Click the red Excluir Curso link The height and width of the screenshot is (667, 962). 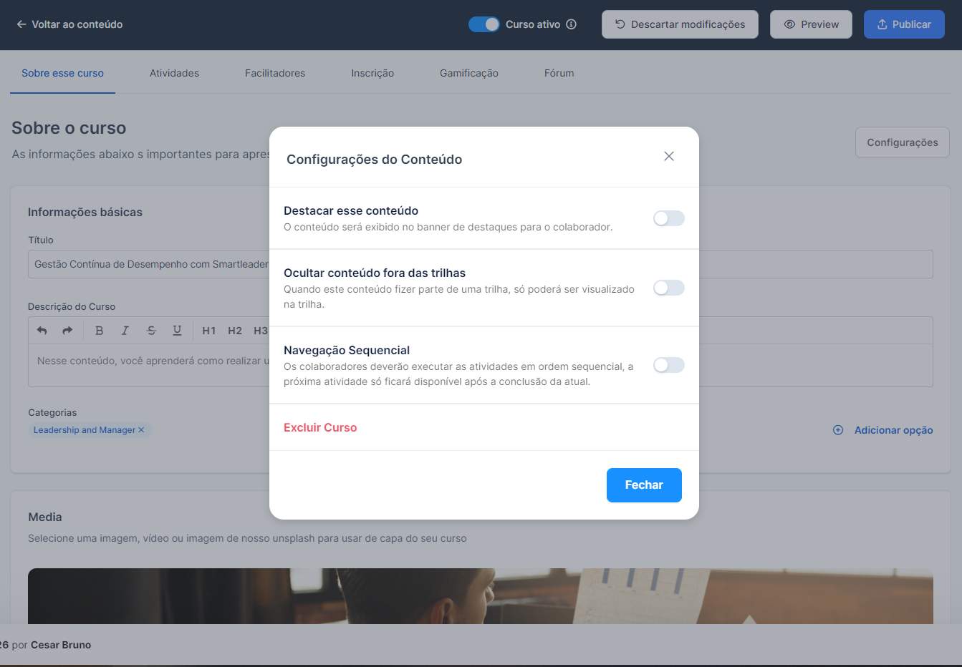tap(320, 427)
